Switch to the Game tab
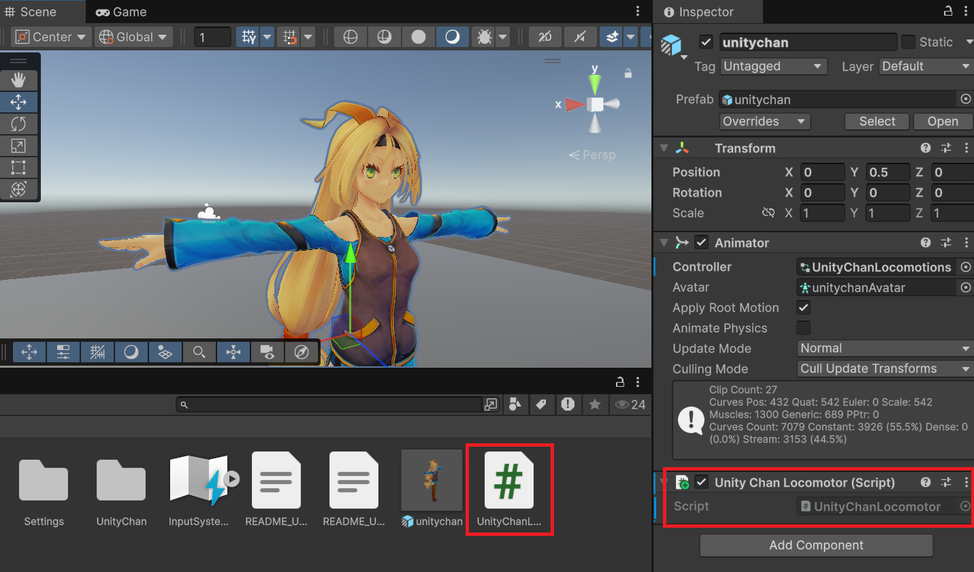Viewport: 974px width, 572px height. pyautogui.click(x=121, y=12)
